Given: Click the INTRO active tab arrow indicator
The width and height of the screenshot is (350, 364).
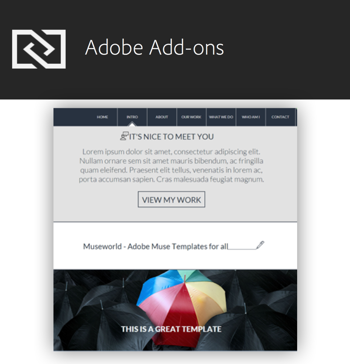Looking at the screenshot, I should [x=132, y=124].
